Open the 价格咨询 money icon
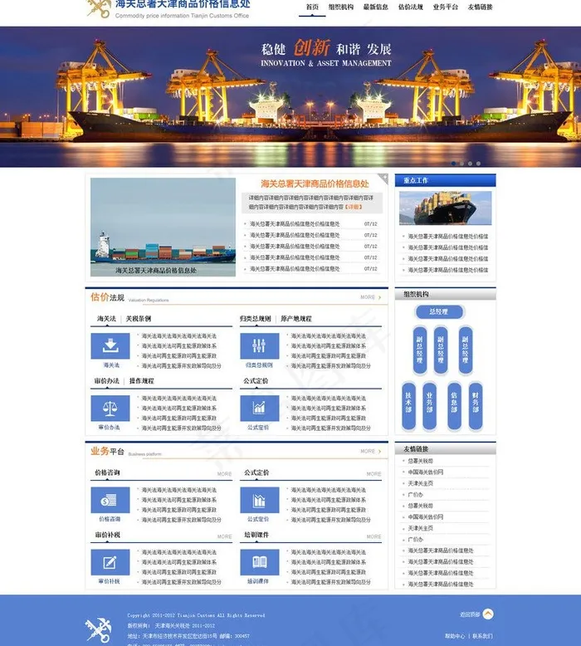Screen dimensions: 581x646 [110, 500]
